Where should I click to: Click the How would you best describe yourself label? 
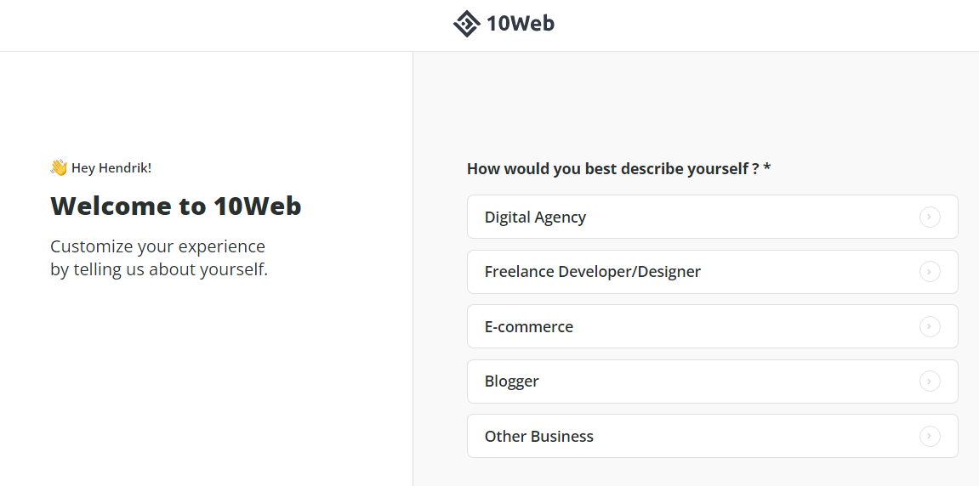[613, 168]
